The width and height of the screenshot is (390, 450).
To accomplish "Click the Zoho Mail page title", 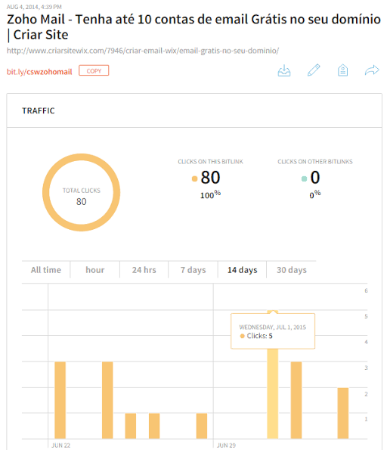I will pos(193,27).
